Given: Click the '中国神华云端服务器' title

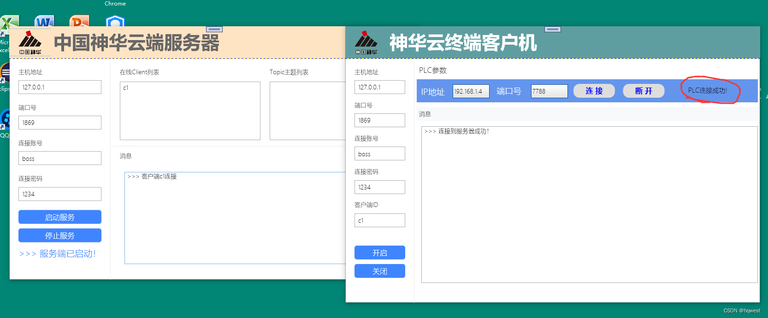Looking at the screenshot, I should pos(136,43).
